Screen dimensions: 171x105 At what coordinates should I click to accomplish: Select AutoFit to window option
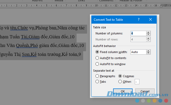[x=98, y=64]
